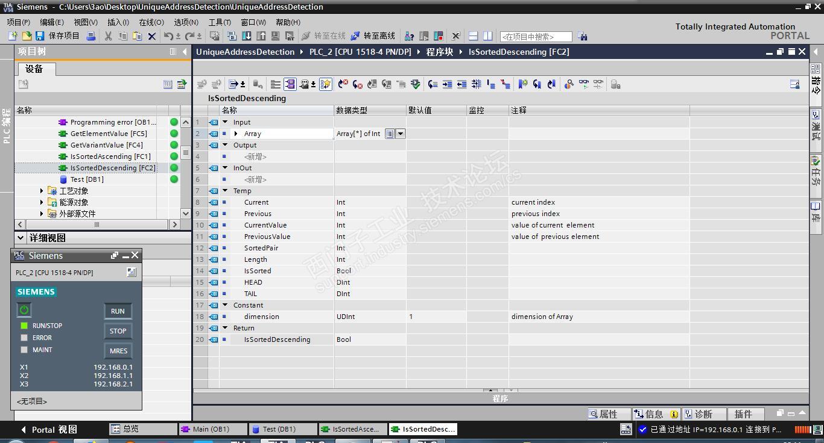Click the split editor horizontally icon
Screen dimensions: 824x443
click(474, 36)
